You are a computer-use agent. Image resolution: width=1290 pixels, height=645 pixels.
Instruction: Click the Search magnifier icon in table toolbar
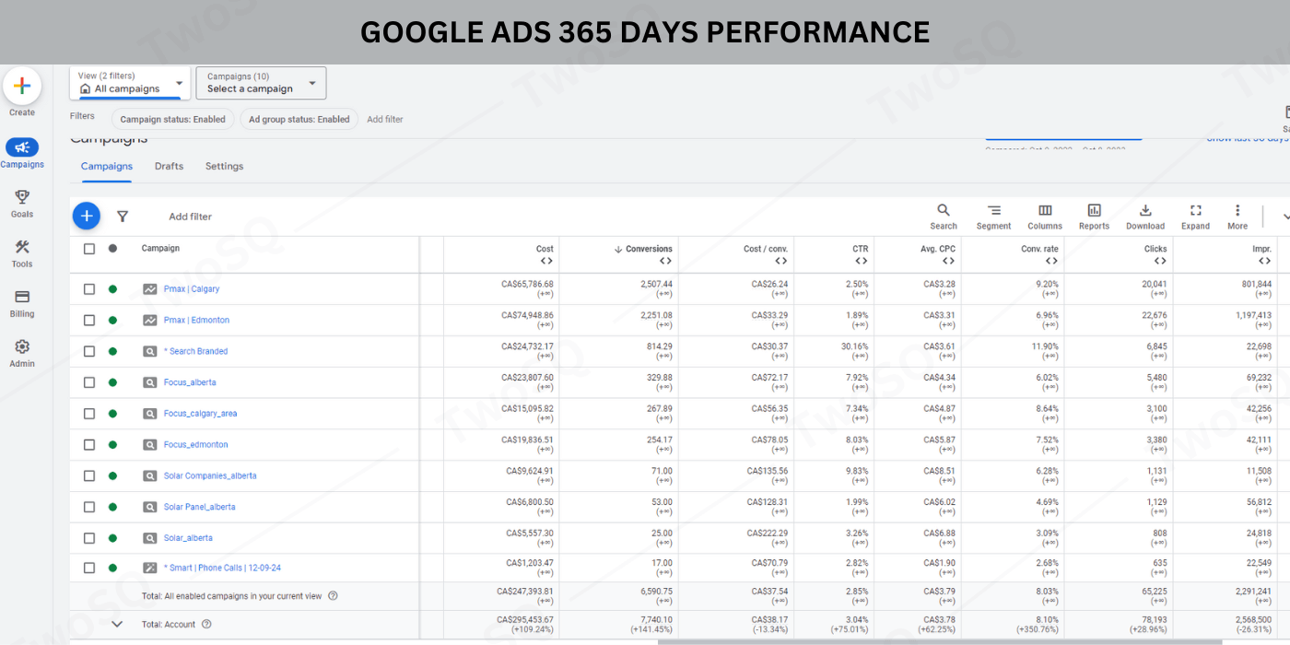tap(943, 216)
